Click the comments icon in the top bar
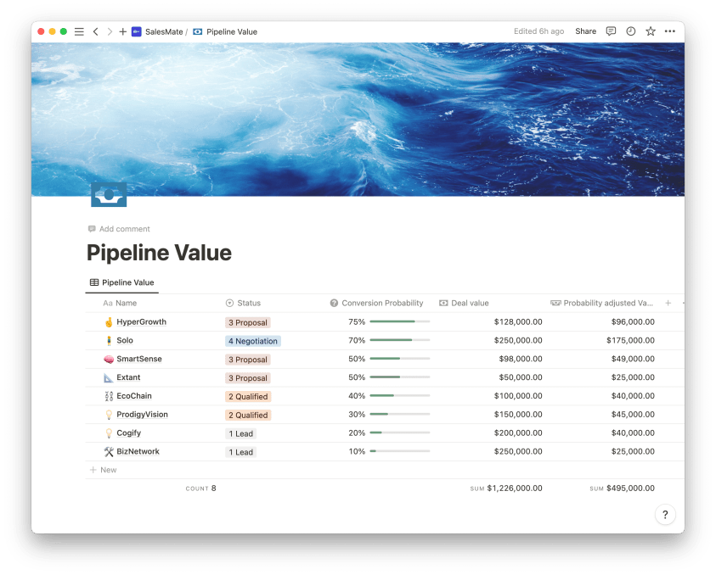 [x=610, y=31]
